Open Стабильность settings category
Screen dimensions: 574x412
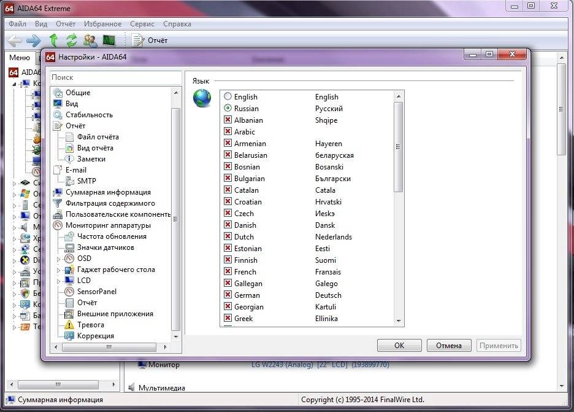(x=89, y=115)
